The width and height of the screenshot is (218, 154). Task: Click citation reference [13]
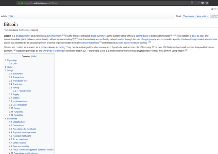coord(111,47)
